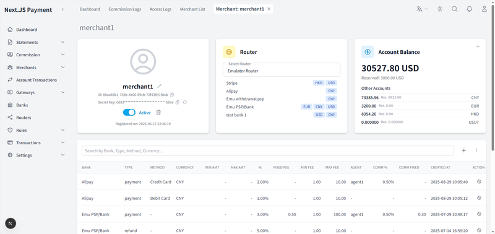Click the merchant avatar image

[x=143, y=61]
